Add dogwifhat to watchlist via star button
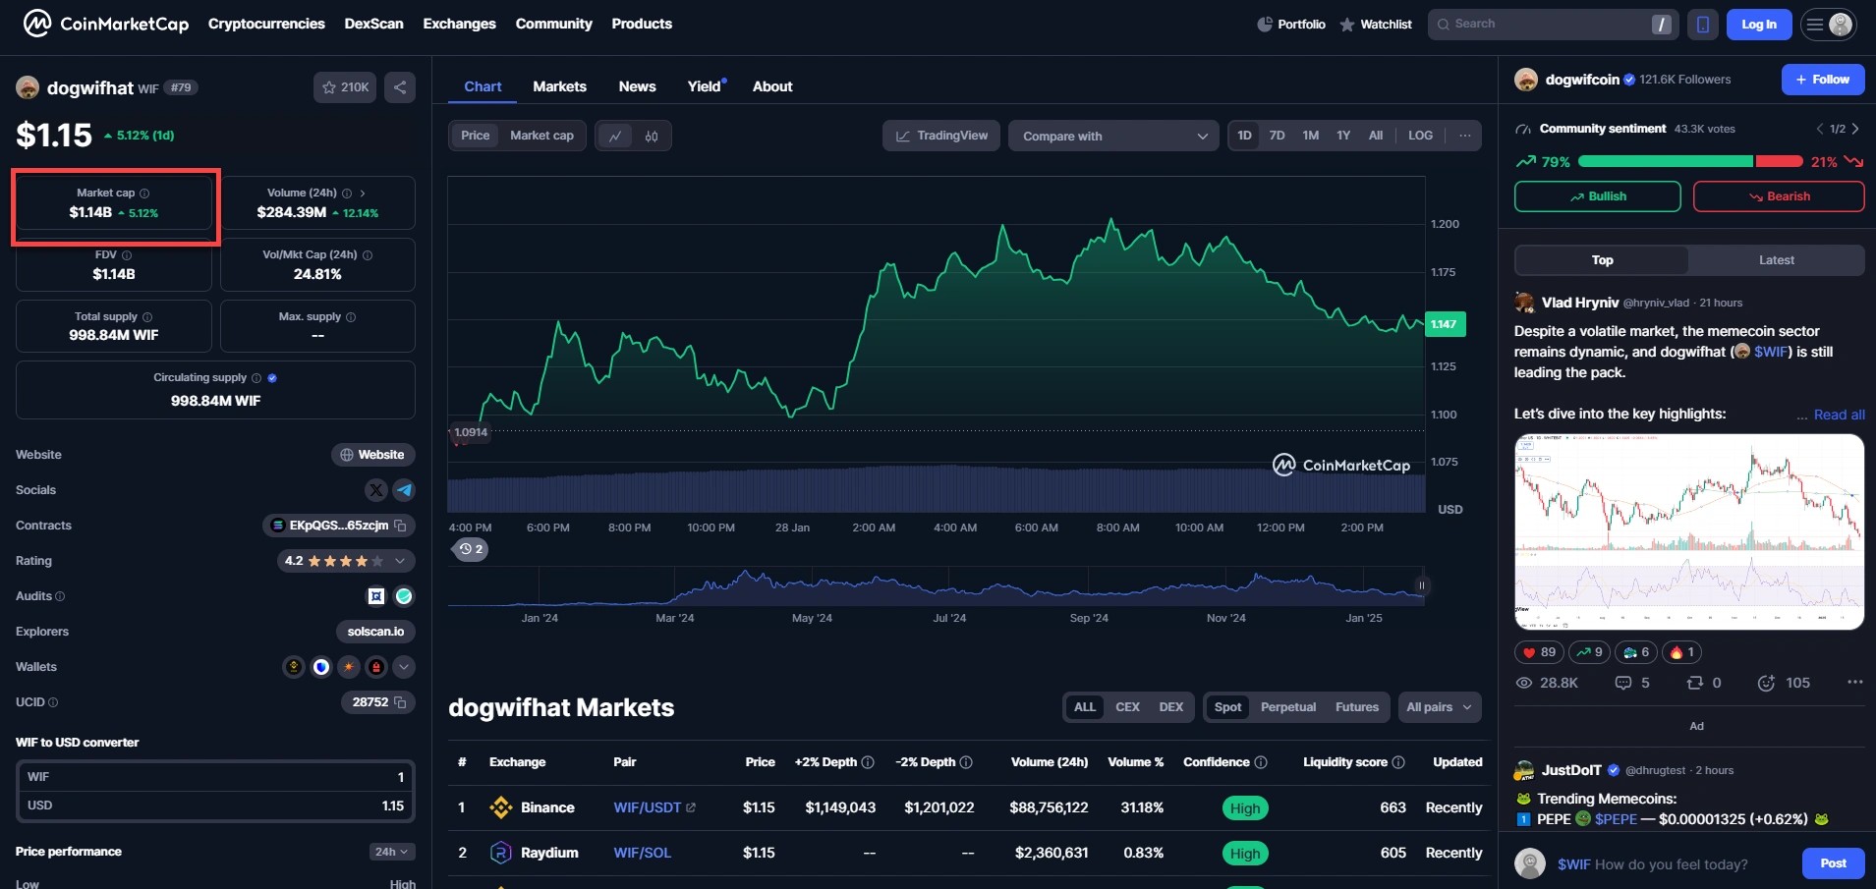The width and height of the screenshot is (1876, 889). pos(345,87)
